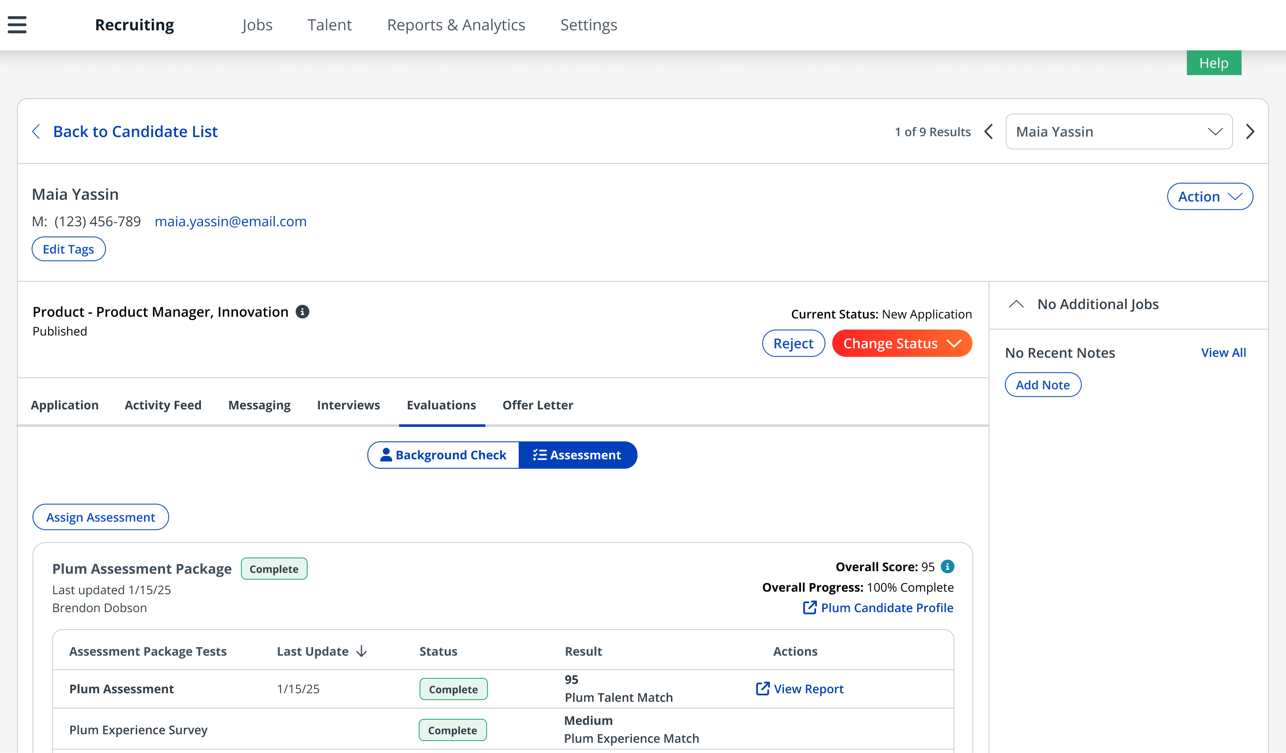1286x753 pixels.
Task: Click the job info icon next to Product Manager, Innovation
Action: [302, 312]
